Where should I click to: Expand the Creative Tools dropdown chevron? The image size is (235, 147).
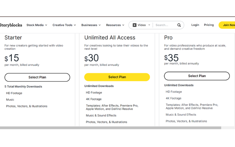[x=75, y=25]
